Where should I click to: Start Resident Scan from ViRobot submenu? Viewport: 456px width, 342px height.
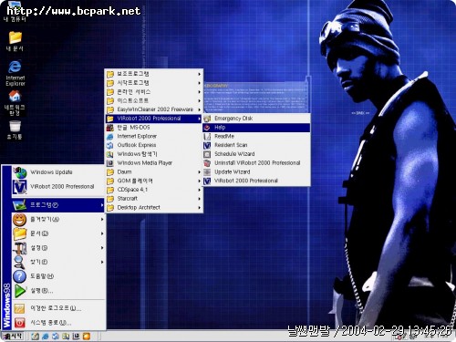point(256,145)
